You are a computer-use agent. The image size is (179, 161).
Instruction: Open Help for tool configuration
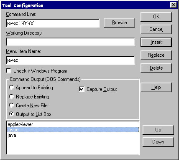(x=156, y=87)
